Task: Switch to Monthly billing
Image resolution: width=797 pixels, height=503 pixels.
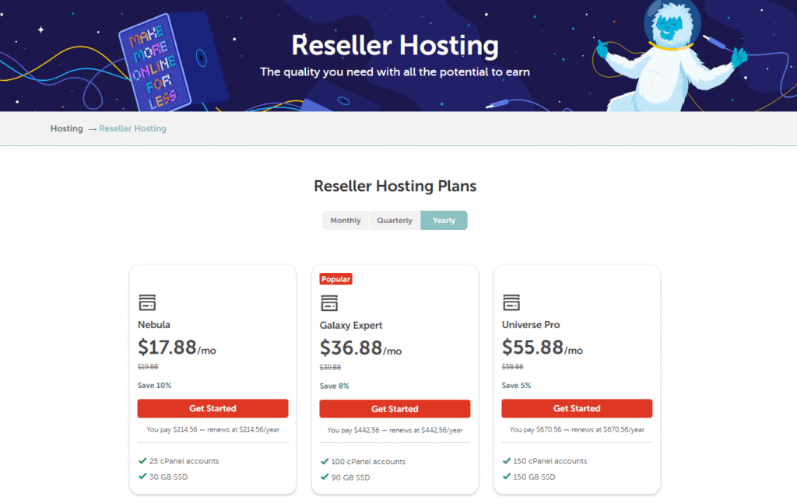Action: [x=345, y=220]
